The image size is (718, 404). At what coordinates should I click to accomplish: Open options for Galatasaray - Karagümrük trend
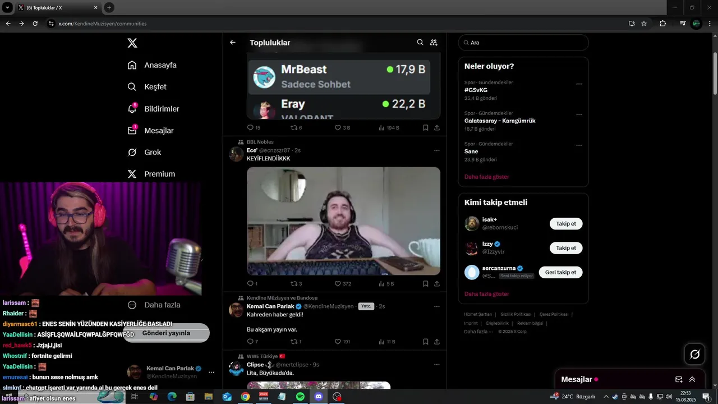[579, 114]
